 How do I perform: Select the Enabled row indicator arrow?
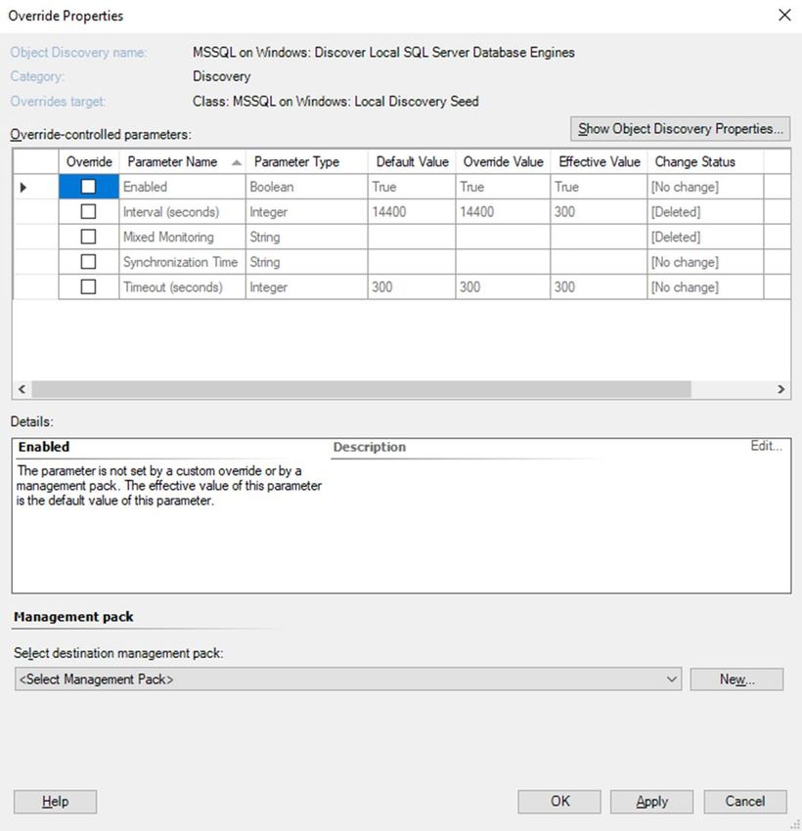pos(23,187)
